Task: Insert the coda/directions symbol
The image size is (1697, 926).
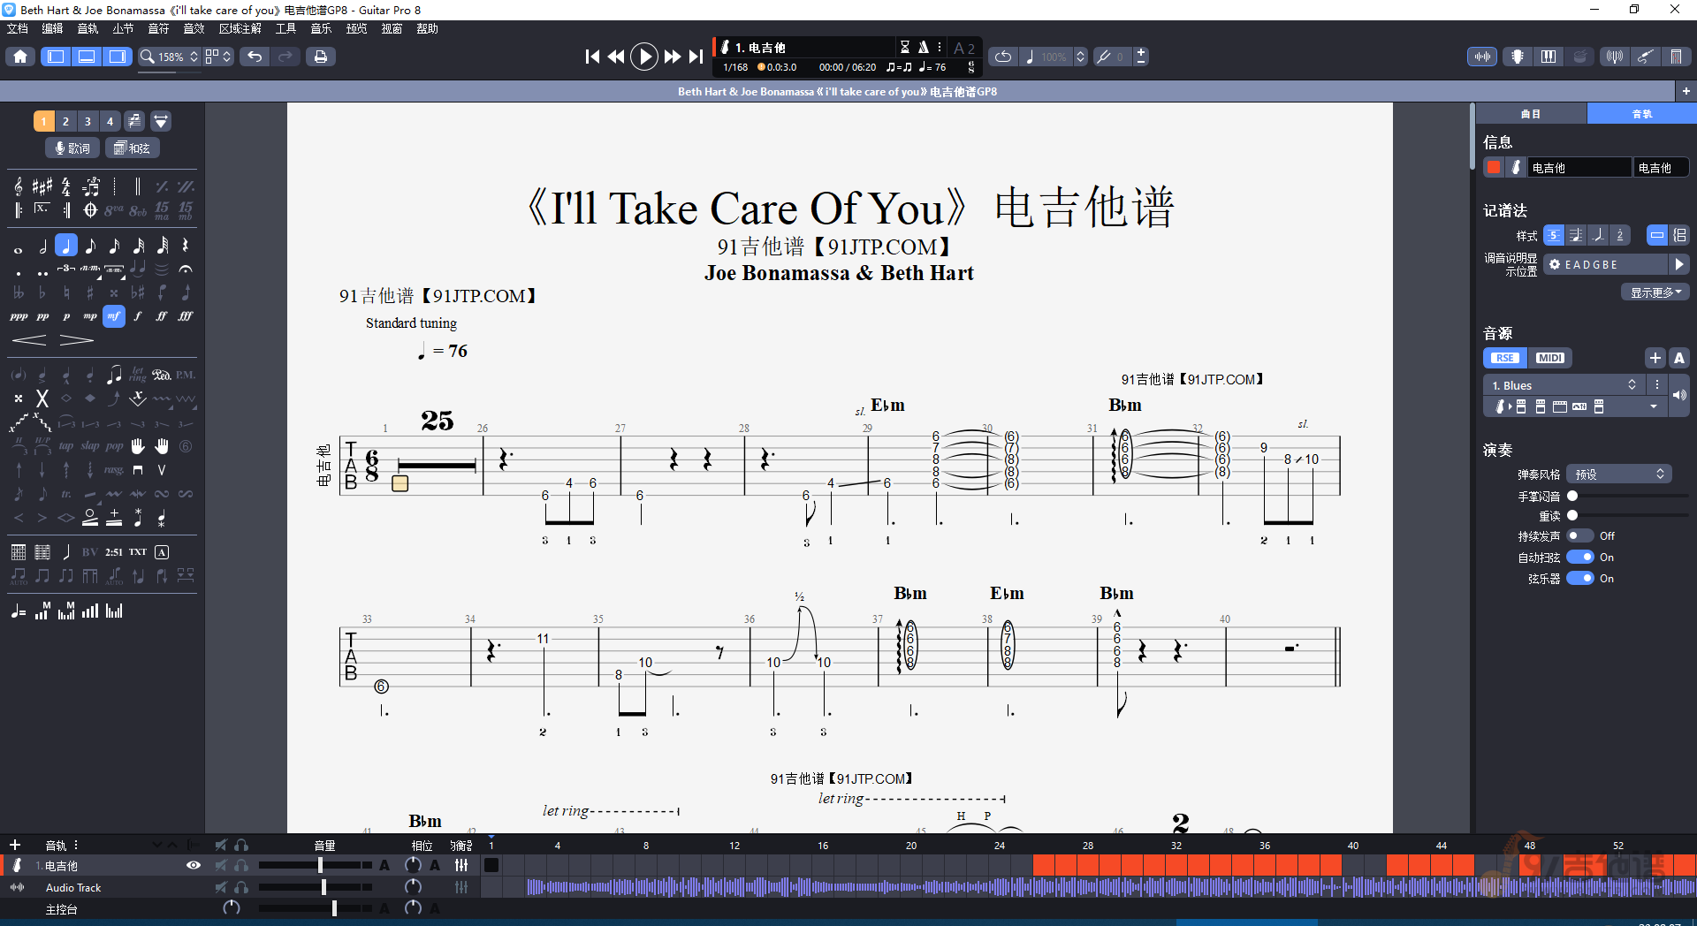Action: tap(90, 210)
